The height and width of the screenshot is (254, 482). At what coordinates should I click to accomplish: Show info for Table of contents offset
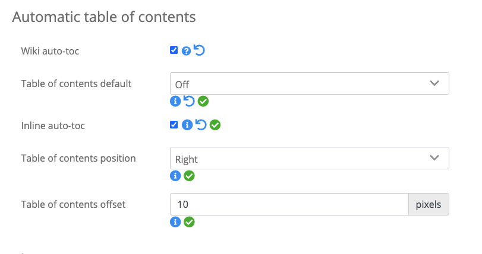[175, 222]
